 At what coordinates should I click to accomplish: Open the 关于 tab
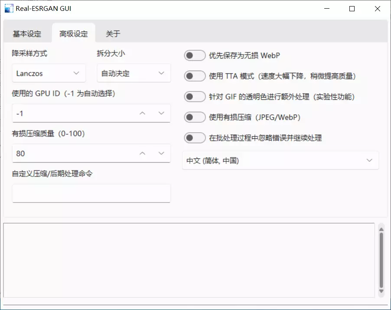click(x=113, y=34)
